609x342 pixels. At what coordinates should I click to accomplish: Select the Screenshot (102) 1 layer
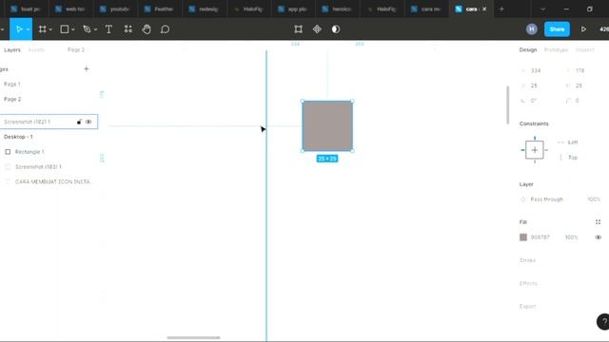[x=49, y=122]
